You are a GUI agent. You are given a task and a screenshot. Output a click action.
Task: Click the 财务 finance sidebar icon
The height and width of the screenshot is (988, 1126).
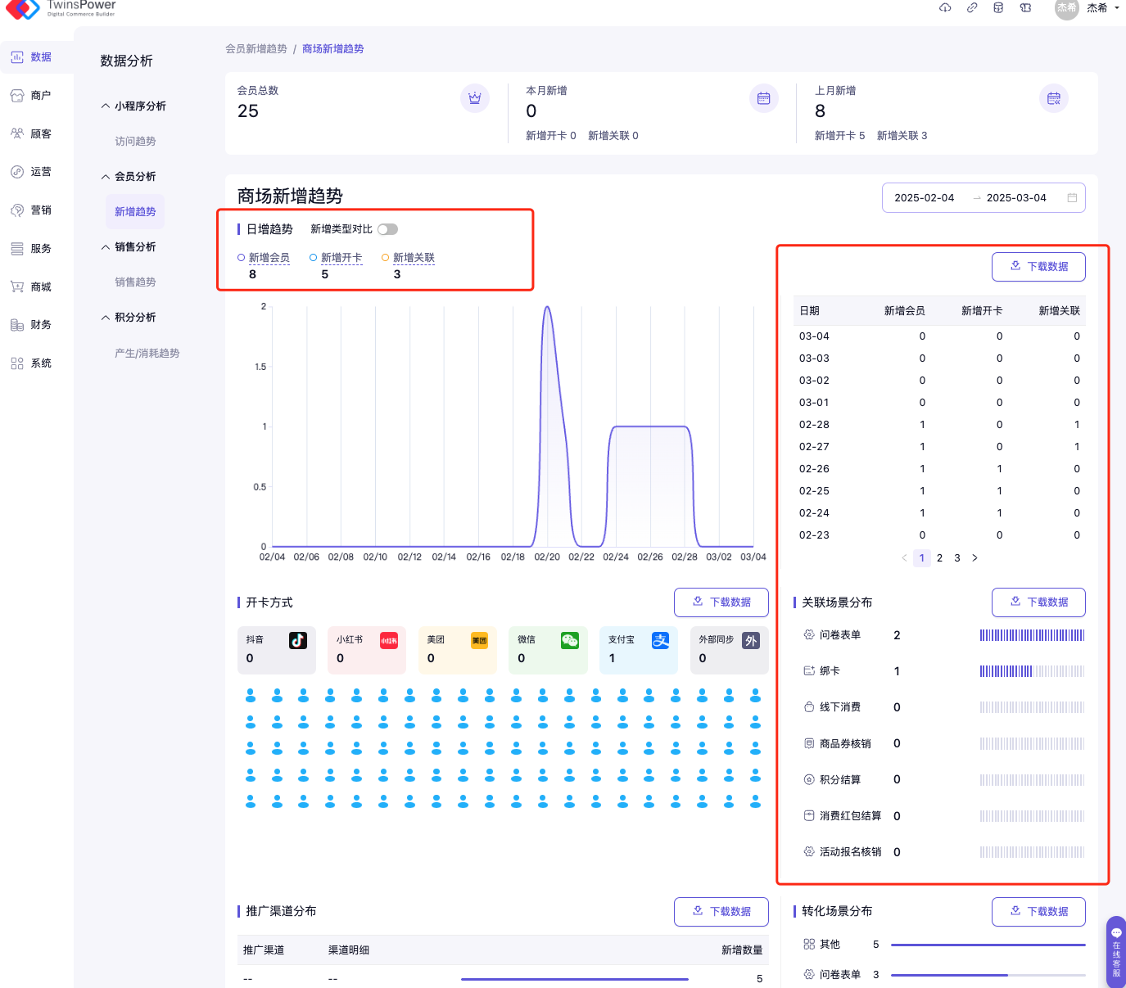(x=17, y=325)
